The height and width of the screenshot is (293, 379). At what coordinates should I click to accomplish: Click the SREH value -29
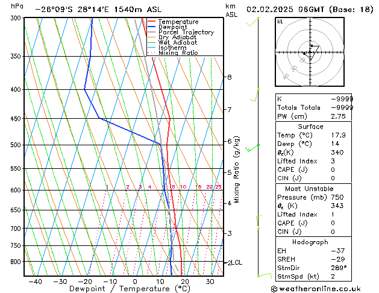[x=337, y=259]
